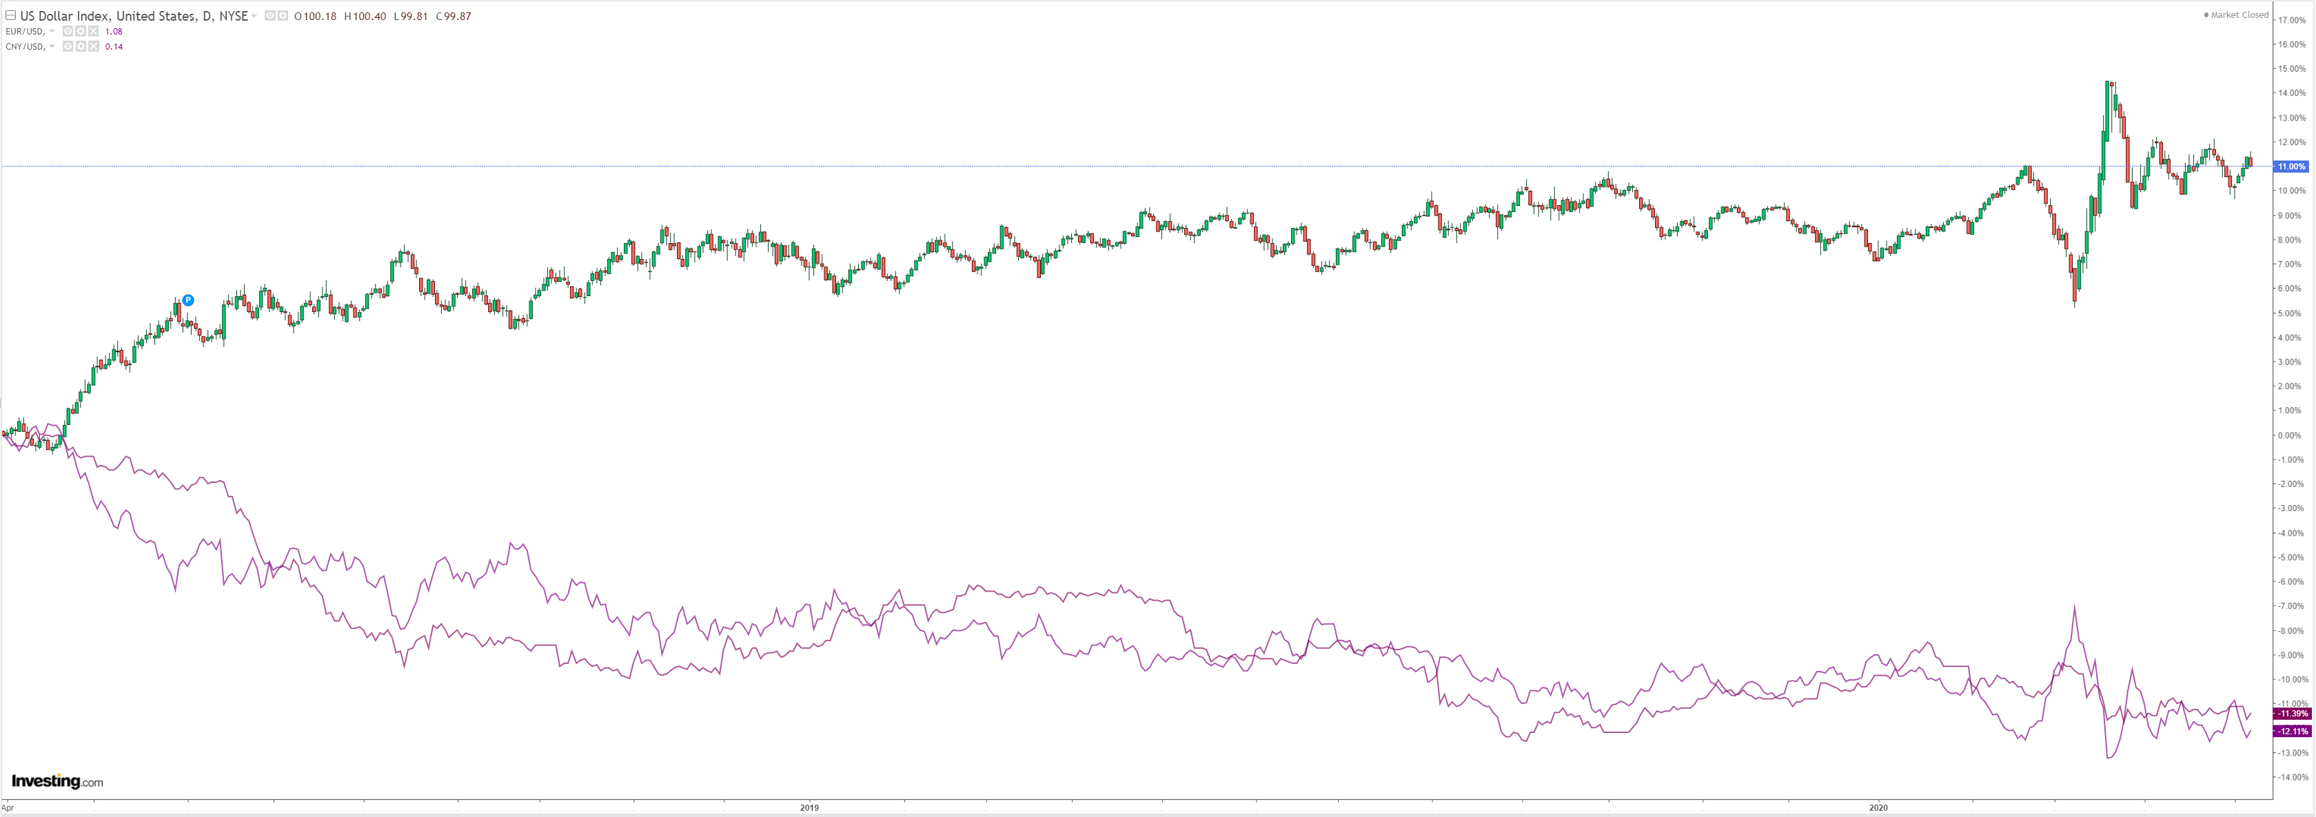Expand the EUR/USD legend dropdown arrow
Screen dimensions: 2316x817
52,32
